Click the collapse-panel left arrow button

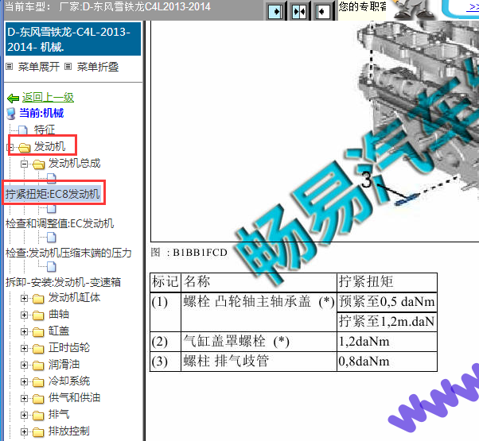pyautogui.click(x=322, y=12)
